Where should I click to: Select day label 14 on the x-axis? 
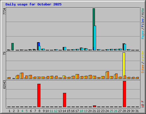pyautogui.click(x=64, y=111)
